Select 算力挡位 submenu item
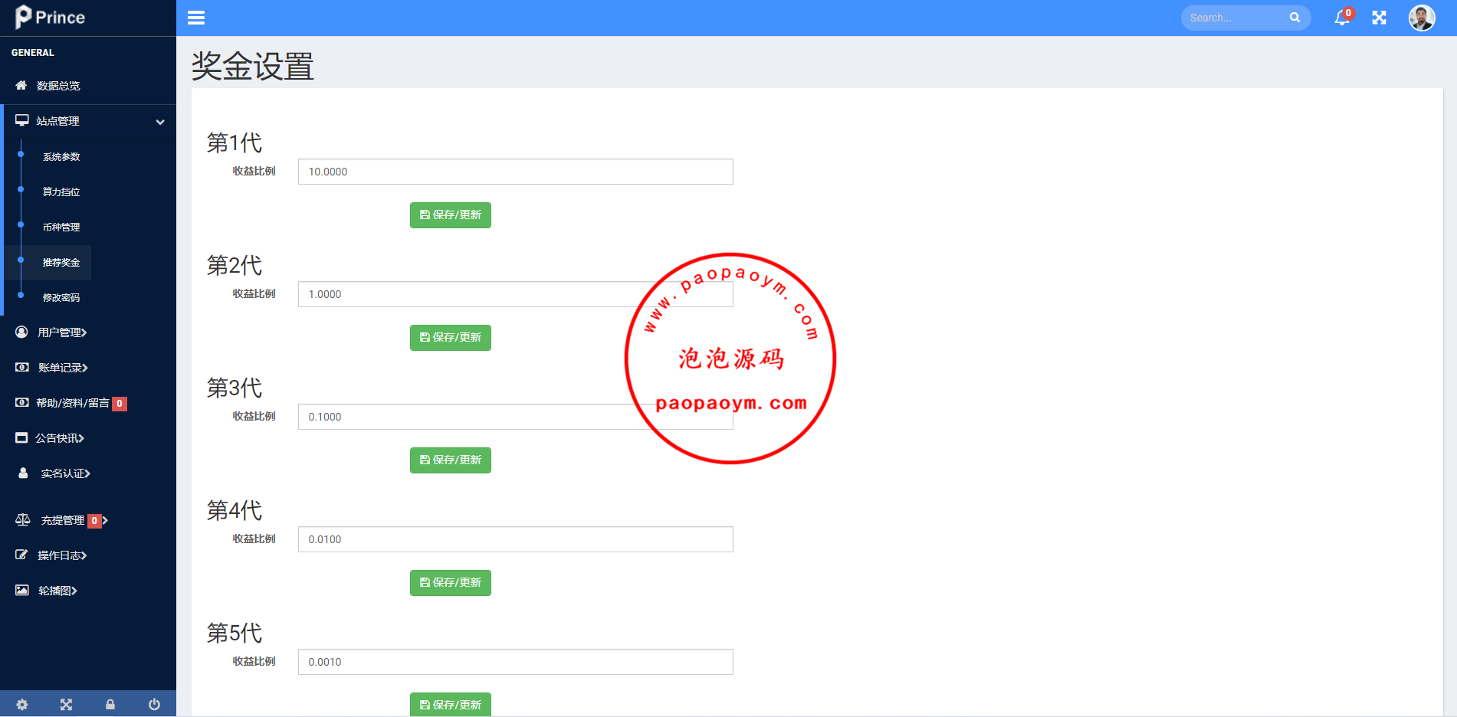 tap(61, 192)
